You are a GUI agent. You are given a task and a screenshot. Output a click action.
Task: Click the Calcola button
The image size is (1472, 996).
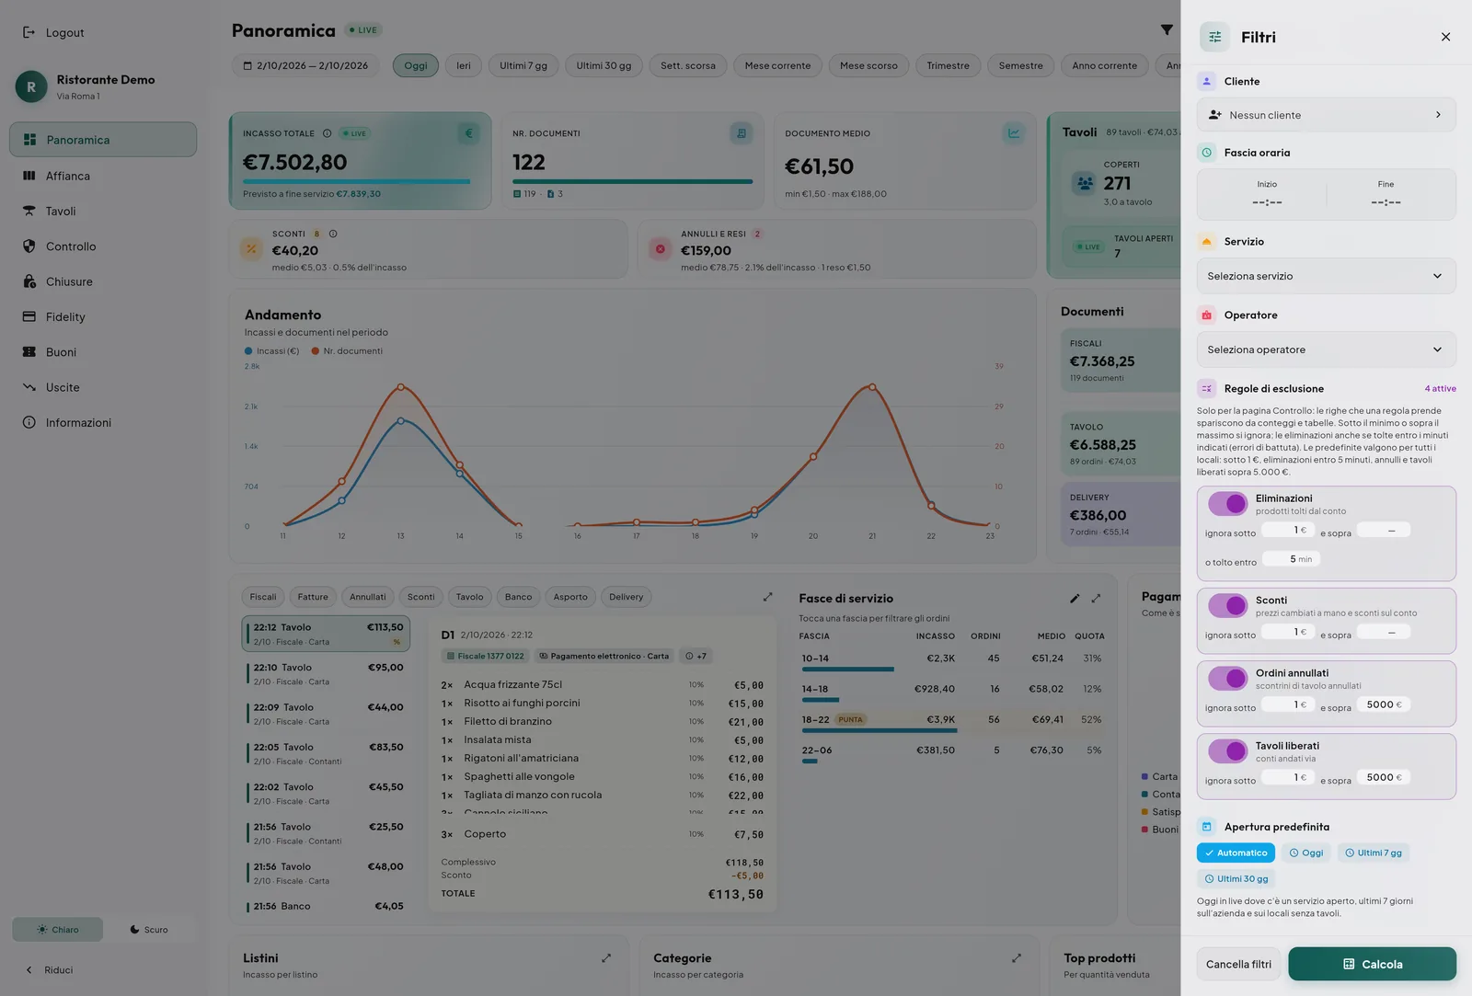tap(1372, 964)
